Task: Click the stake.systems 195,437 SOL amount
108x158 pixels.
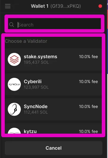Action: click(36, 62)
